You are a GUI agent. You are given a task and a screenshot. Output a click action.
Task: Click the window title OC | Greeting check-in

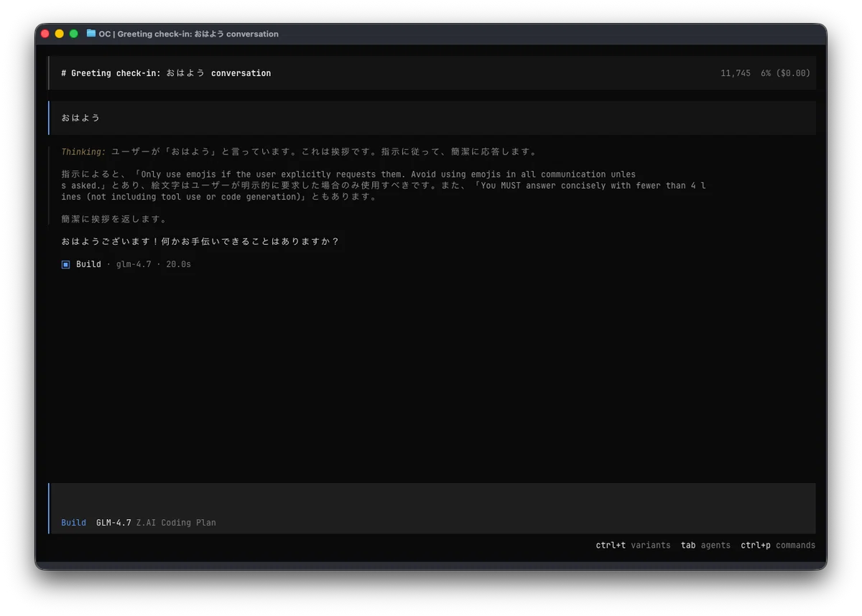click(189, 34)
